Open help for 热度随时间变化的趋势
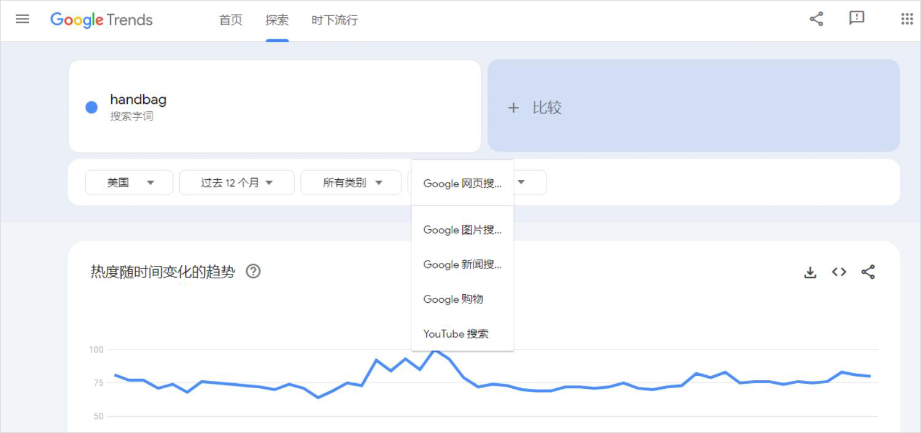Screen dimensions: 921x433 253,271
